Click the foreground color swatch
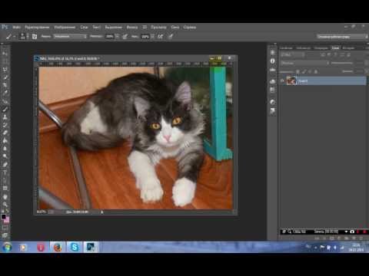Screen dimensions: 369x276 (4, 217)
